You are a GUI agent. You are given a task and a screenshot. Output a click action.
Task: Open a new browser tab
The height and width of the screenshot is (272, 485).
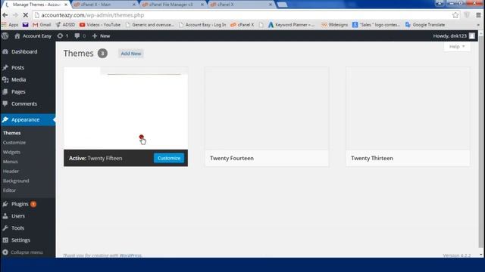pyautogui.click(x=282, y=5)
